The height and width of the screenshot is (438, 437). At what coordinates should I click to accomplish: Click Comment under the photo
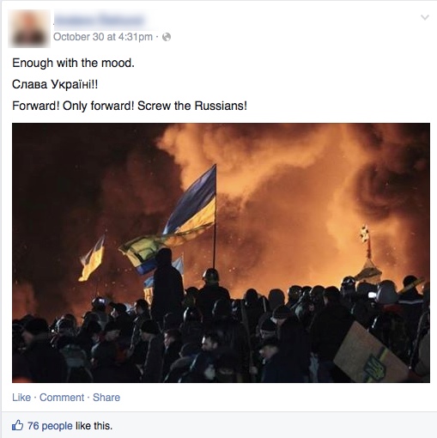62,398
